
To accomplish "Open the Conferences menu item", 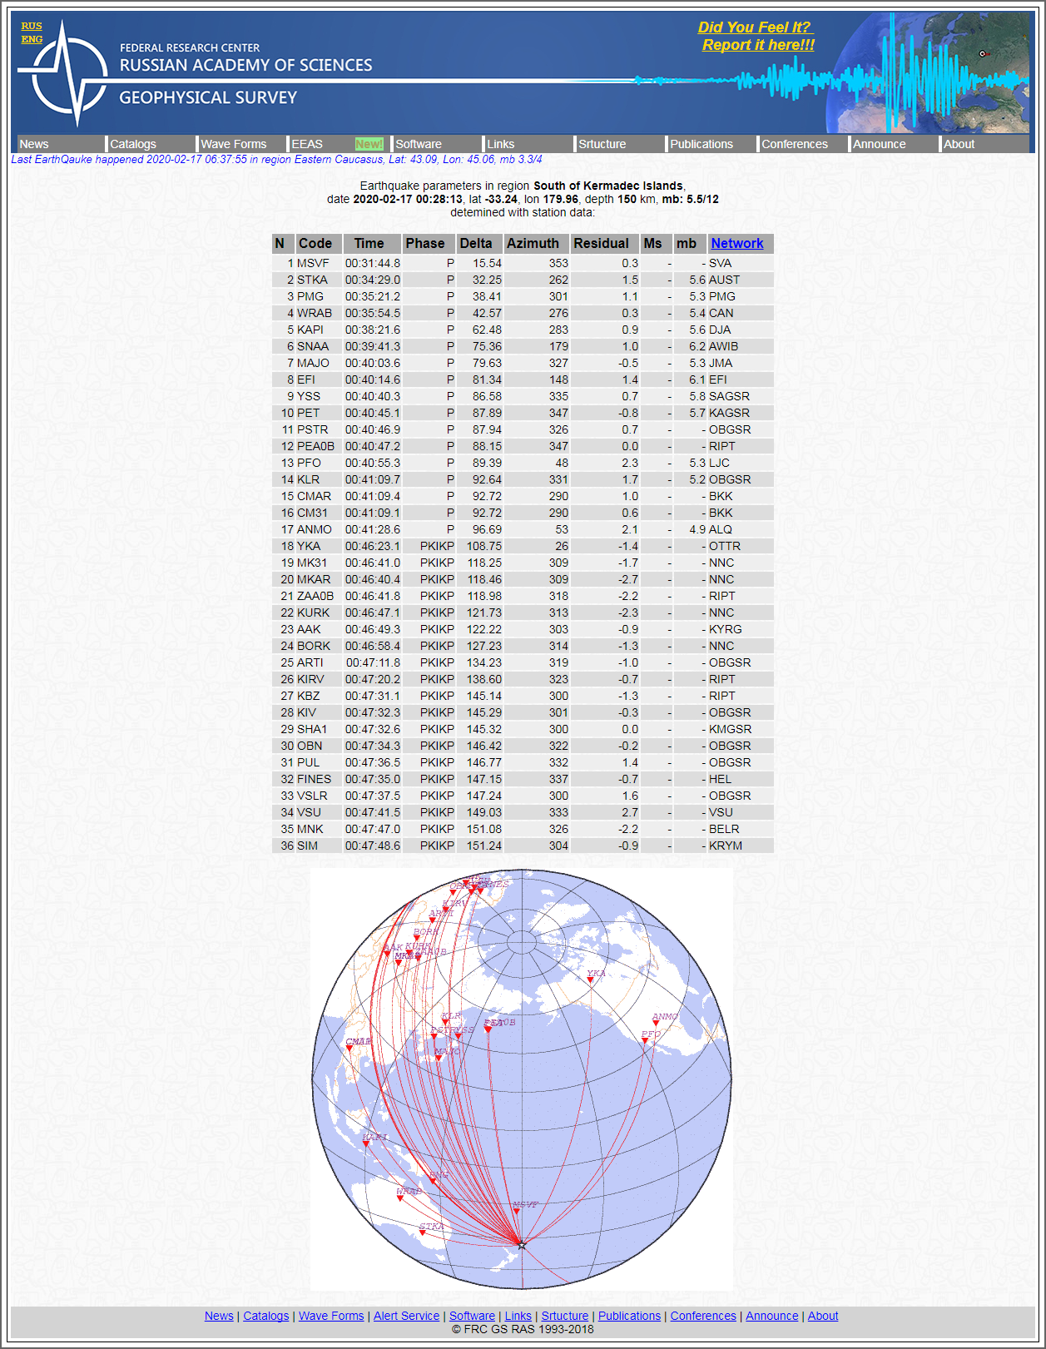I will (795, 144).
